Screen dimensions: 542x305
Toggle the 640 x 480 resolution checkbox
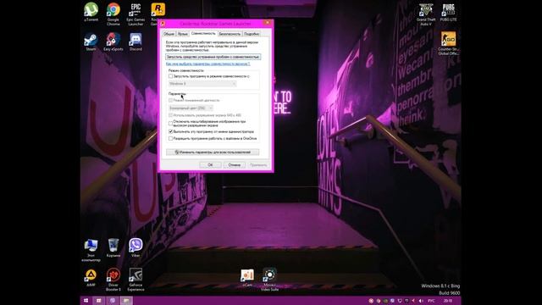click(x=170, y=115)
